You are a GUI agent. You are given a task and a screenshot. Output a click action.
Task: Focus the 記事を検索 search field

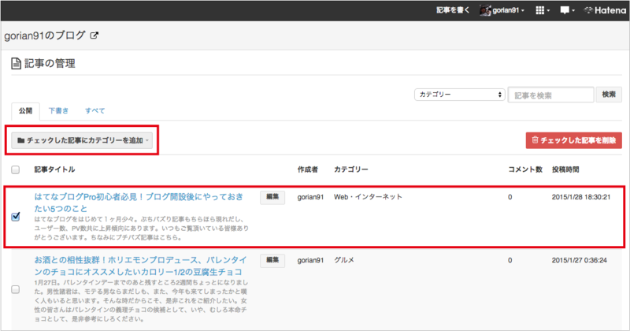[x=550, y=95]
